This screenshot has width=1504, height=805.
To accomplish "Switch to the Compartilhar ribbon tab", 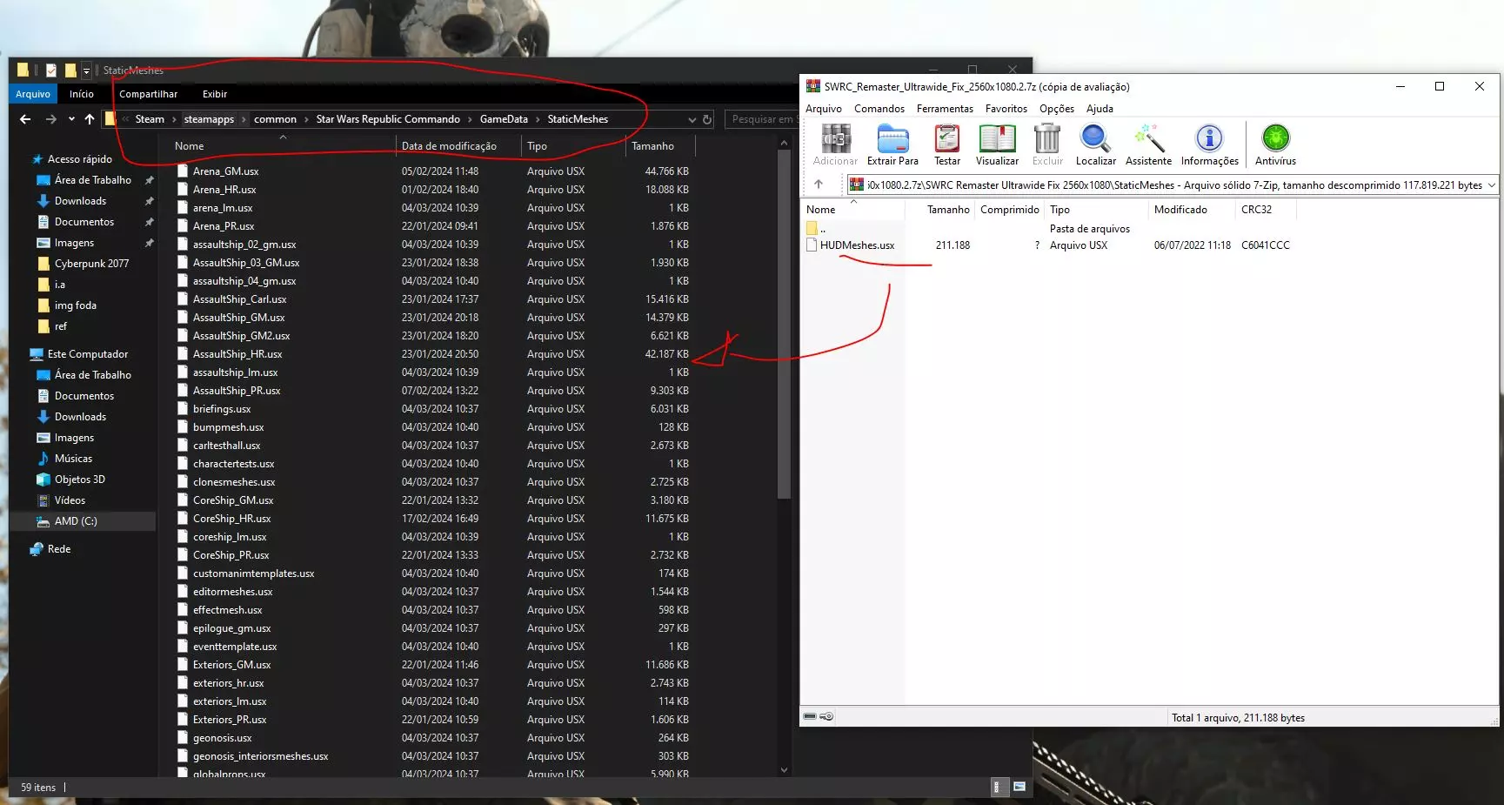I will coord(148,94).
